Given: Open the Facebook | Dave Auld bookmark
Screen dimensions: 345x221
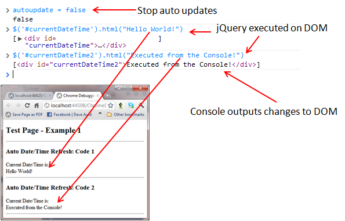Looking at the screenshot, I should tap(70, 114).
